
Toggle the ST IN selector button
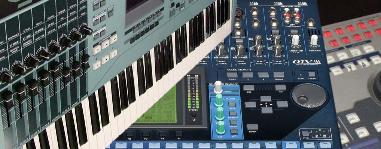(x=305, y=133)
